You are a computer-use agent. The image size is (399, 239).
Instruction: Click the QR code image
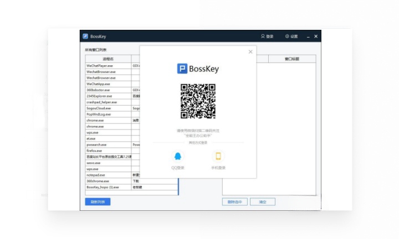coord(198,101)
